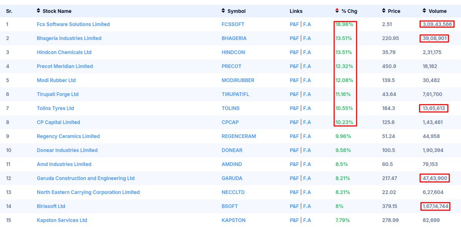Click the BSOFT symbol link
The image size is (461, 227).
230,206
